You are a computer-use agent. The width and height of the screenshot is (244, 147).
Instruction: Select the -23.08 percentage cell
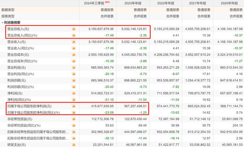pyautogui.click(x=109, y=113)
